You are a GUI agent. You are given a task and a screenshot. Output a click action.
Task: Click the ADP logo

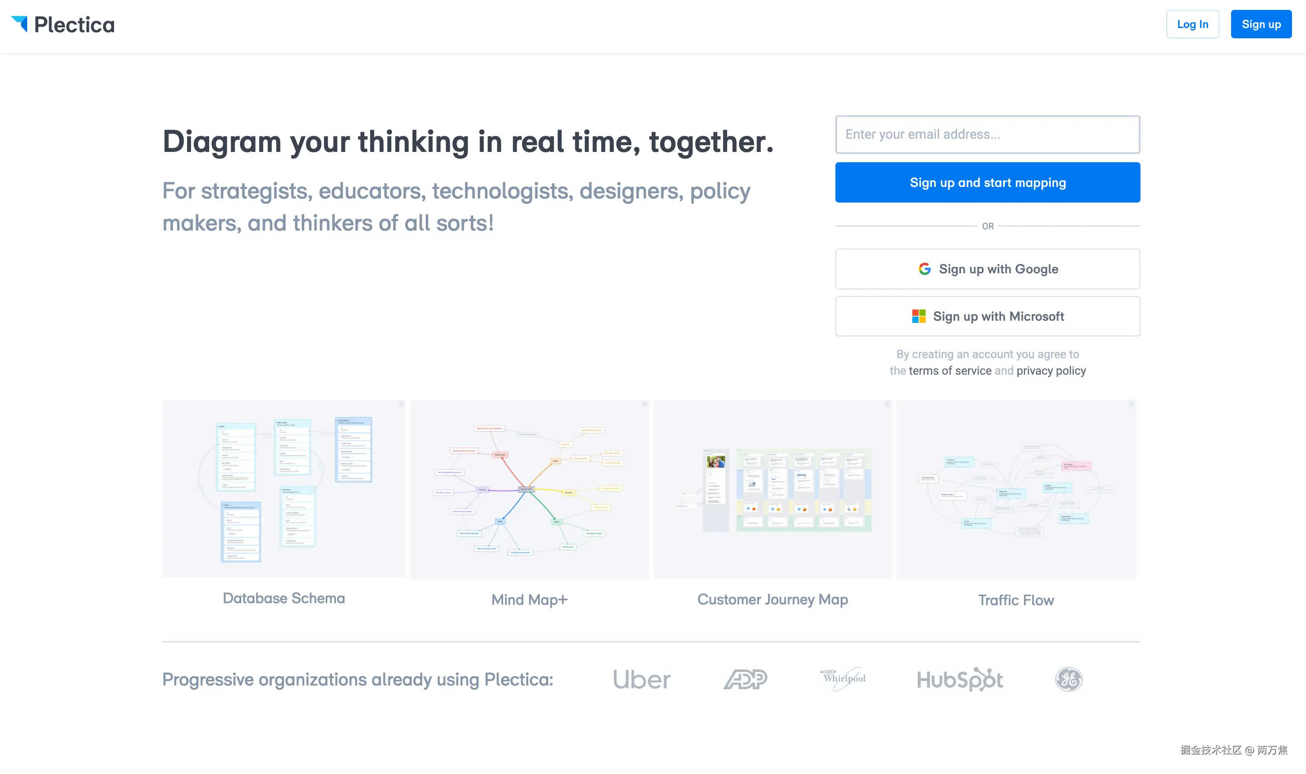(x=745, y=679)
